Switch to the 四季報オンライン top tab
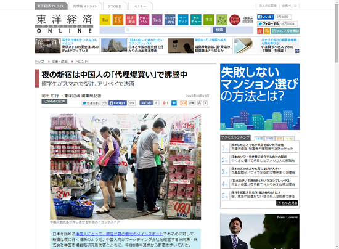This screenshot has width=339, height=249. tap(85, 6)
